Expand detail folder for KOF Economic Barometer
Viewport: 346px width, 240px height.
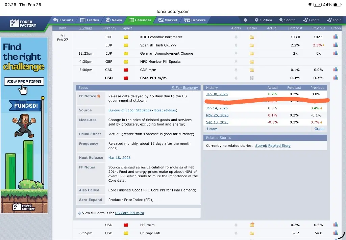[x=252, y=37]
